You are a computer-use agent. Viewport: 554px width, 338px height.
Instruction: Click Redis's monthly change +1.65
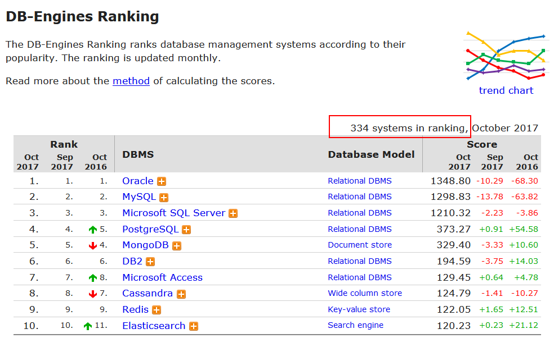[491, 310]
